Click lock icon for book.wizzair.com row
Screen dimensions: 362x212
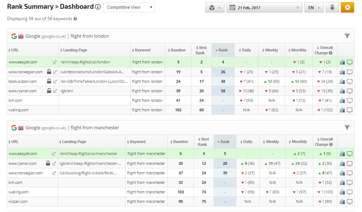pos(49,81)
